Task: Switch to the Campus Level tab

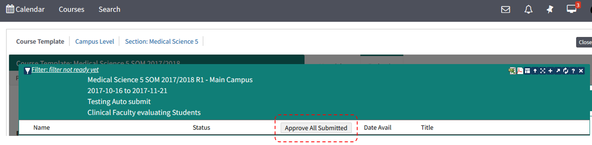Action: 94,41
